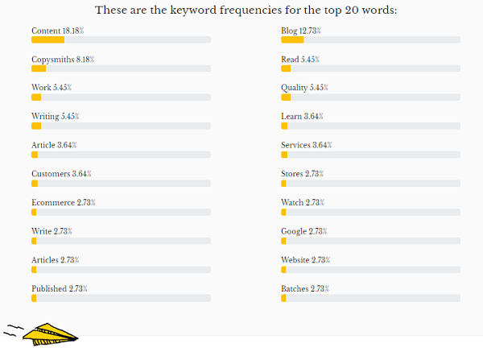Click the keyword frequencies heading text
Image resolution: width=483 pixels, height=360 pixels.
coord(246,10)
